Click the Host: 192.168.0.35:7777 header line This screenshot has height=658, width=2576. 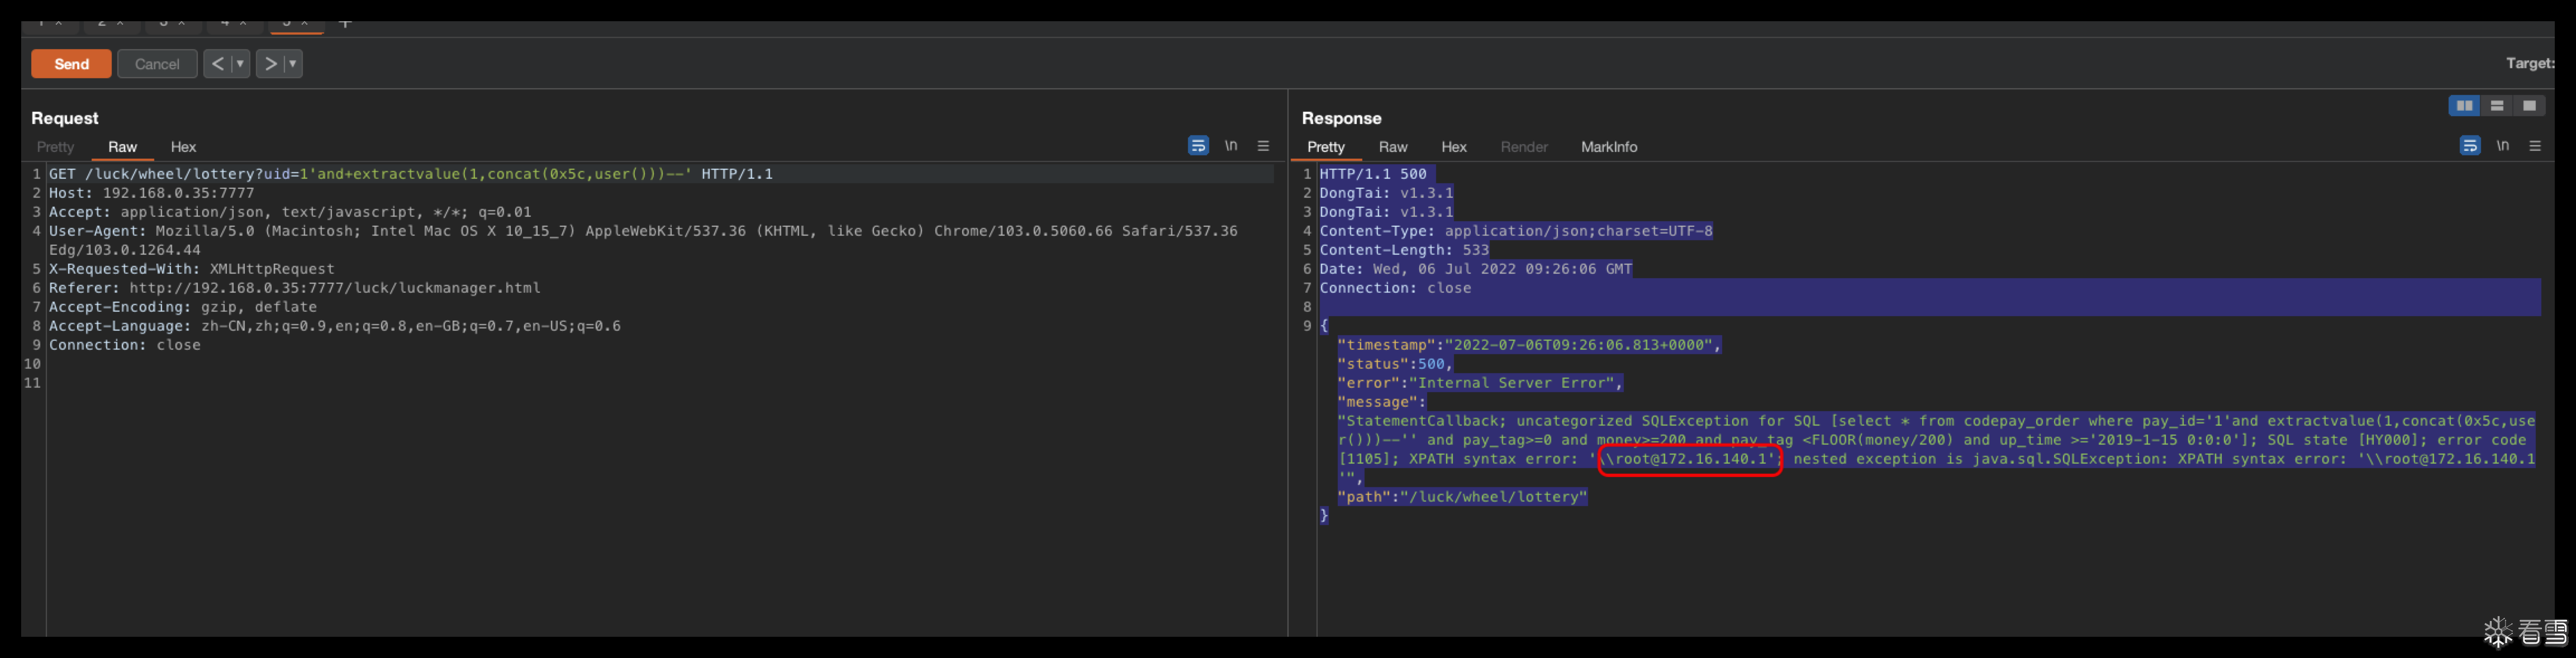[152, 193]
